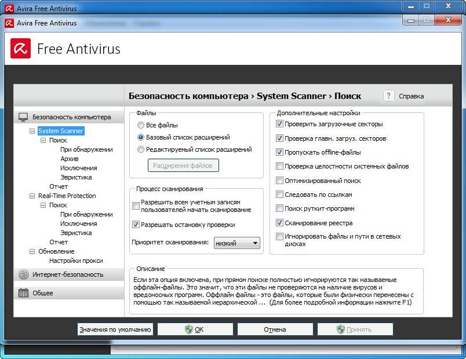This screenshot has height=359, width=466.
Task: Click the 'Расширения файлов' button
Action: pyautogui.click(x=183, y=166)
